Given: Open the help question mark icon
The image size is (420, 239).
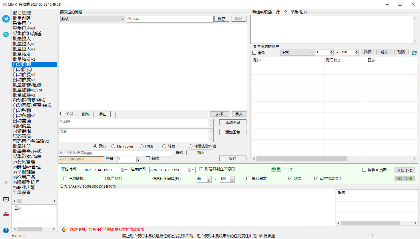Looking at the screenshot, I should [6, 230].
